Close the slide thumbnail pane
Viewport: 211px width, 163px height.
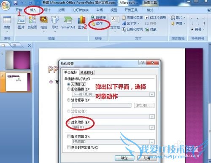(29, 45)
